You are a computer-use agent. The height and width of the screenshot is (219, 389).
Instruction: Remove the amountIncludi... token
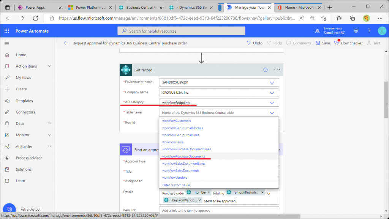(x=262, y=192)
